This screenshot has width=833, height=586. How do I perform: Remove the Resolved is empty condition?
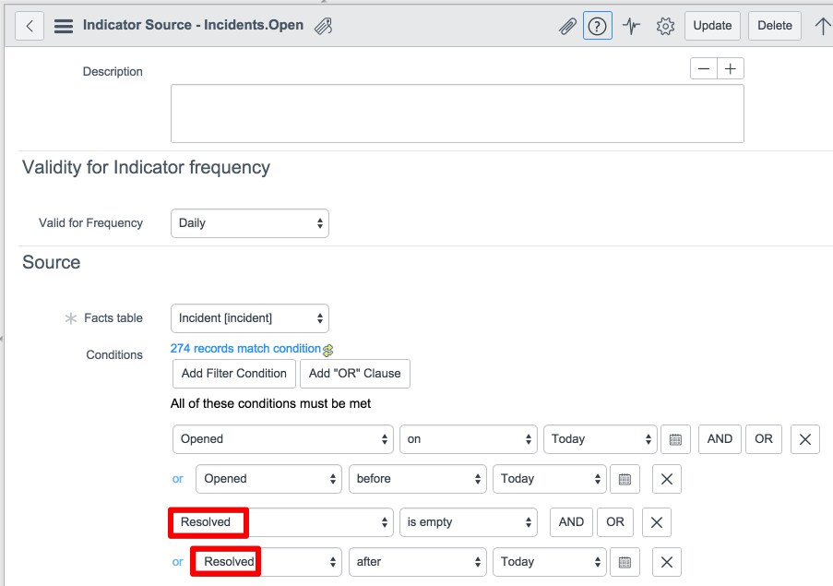(x=657, y=522)
